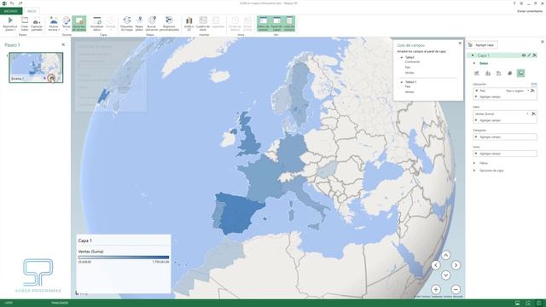The image size is (546, 307).
Task: Select the region chart type icon
Action: tap(520, 73)
